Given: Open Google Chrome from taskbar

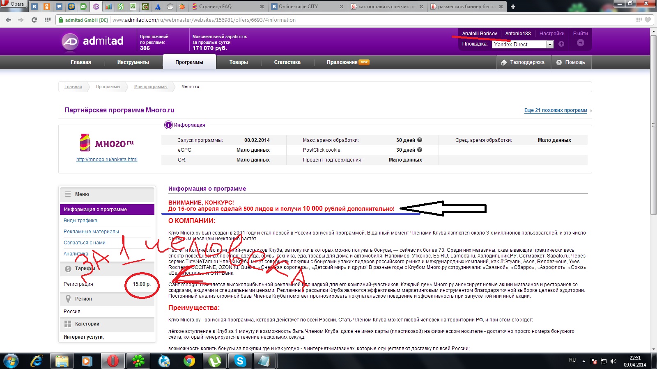Looking at the screenshot, I should 189,361.
